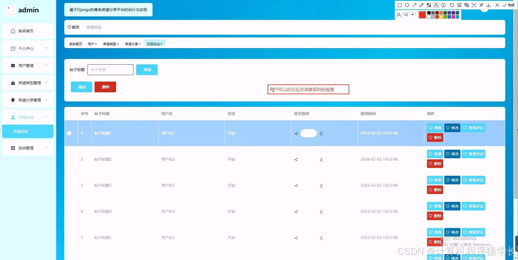Click the large current red color swatch
Screen dimensions: 518x260
pyautogui.click(x=422, y=15)
